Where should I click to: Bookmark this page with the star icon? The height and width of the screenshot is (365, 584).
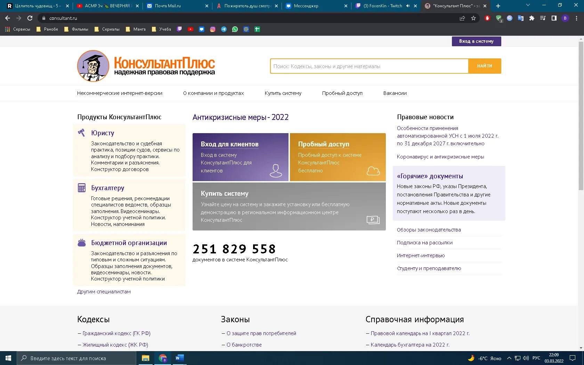coord(473,18)
